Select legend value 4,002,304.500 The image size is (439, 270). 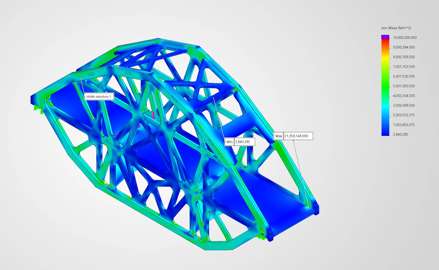tap(404, 96)
